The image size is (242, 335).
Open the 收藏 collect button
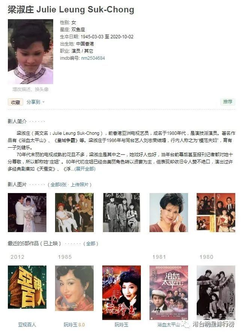point(16,102)
